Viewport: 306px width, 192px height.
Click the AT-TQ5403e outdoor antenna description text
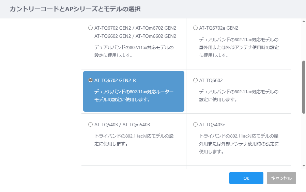pyautogui.click(x=239, y=144)
